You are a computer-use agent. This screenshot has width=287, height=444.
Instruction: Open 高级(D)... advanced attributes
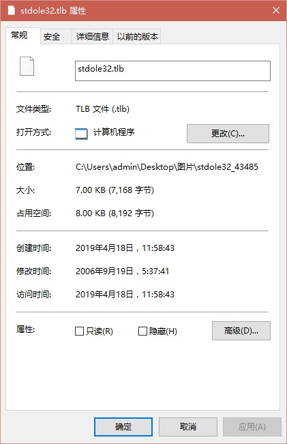point(241,331)
